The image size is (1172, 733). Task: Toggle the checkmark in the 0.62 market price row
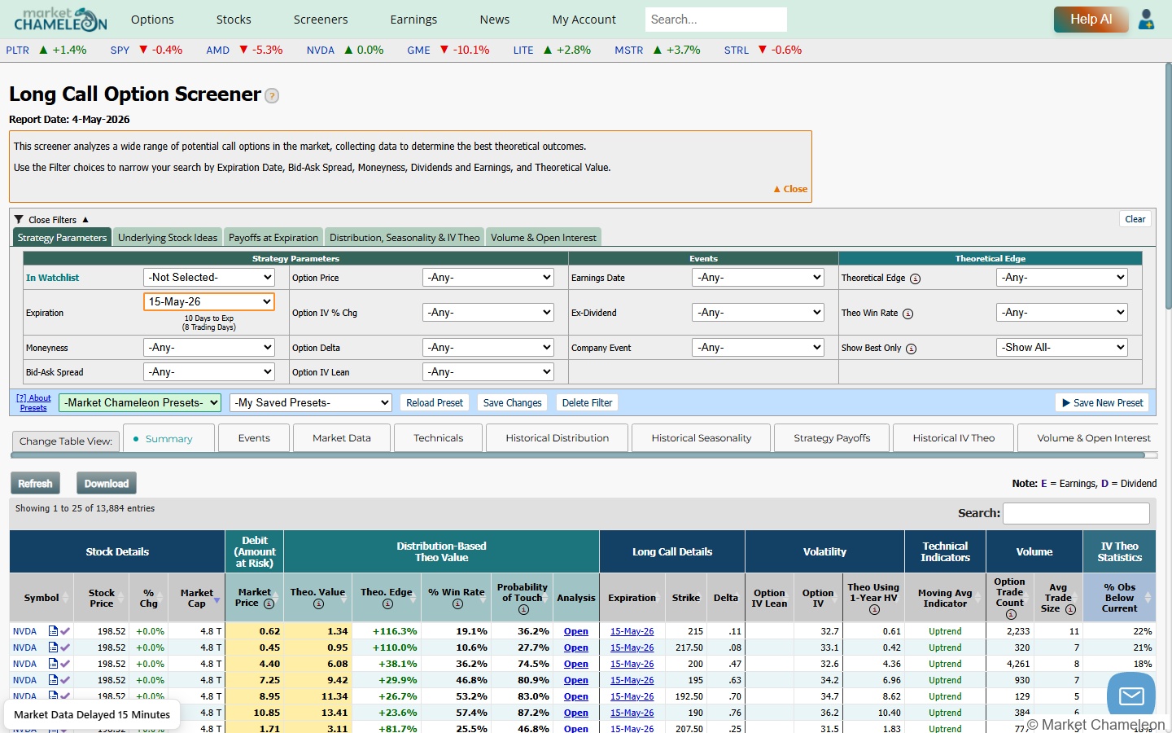pyautogui.click(x=65, y=631)
